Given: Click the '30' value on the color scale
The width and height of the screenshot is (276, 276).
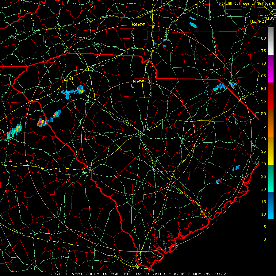Looking at the screenshot, I should (263, 164).
